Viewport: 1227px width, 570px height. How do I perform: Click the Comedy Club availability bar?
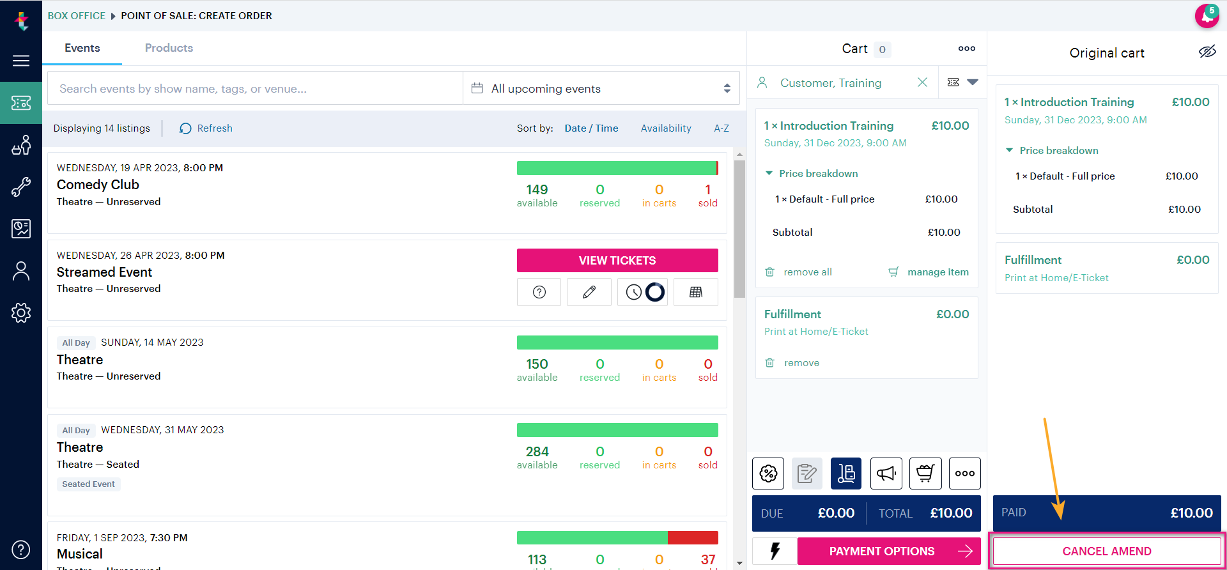point(617,168)
